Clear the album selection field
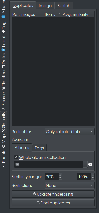 90,164
